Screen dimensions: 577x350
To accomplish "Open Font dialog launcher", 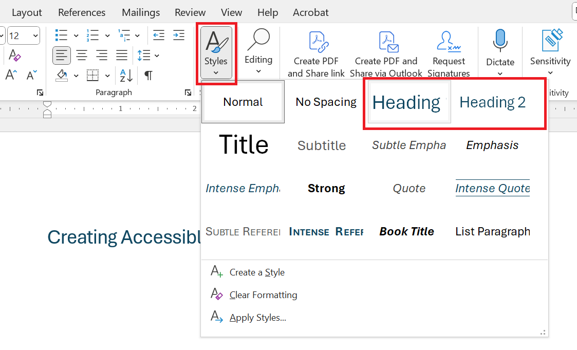I will coord(40,93).
